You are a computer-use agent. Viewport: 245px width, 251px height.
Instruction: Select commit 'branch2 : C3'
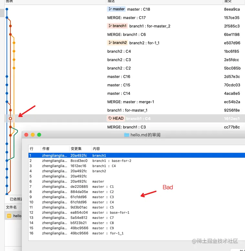click(x=119, y=60)
